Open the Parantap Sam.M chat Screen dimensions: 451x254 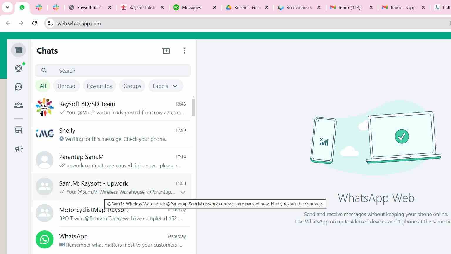(111, 161)
